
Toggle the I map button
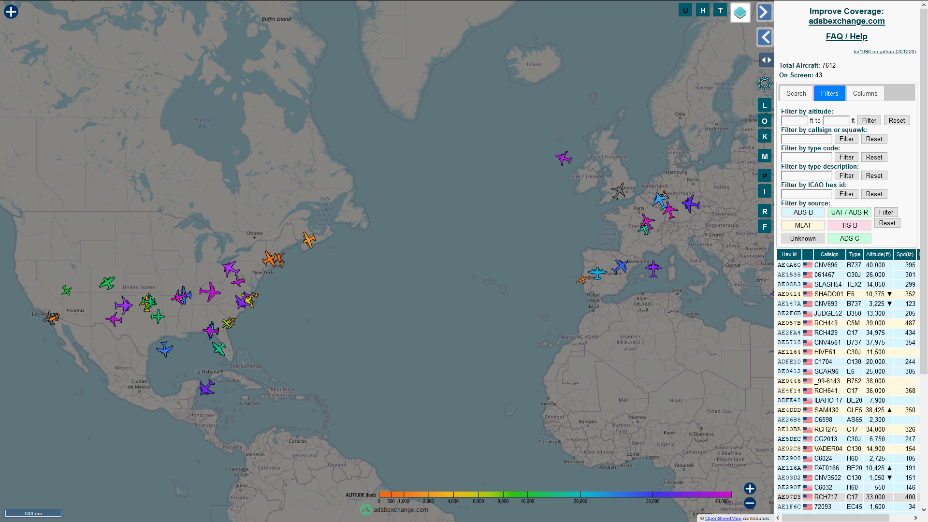[765, 191]
